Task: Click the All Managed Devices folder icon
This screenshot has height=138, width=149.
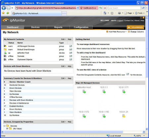Action: pyautogui.click(x=5, y=46)
